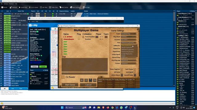
Task: Click the team box in the host row
Action: pos(106,37)
